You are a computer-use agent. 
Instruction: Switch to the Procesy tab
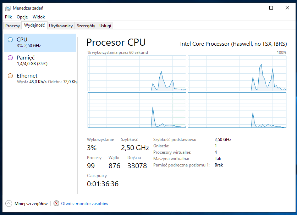(12, 26)
